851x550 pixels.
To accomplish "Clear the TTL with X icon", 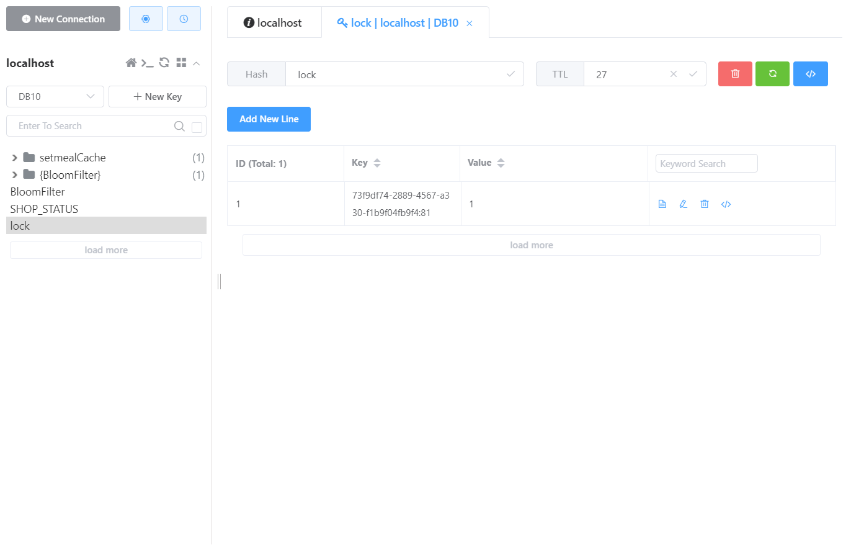I will (674, 74).
